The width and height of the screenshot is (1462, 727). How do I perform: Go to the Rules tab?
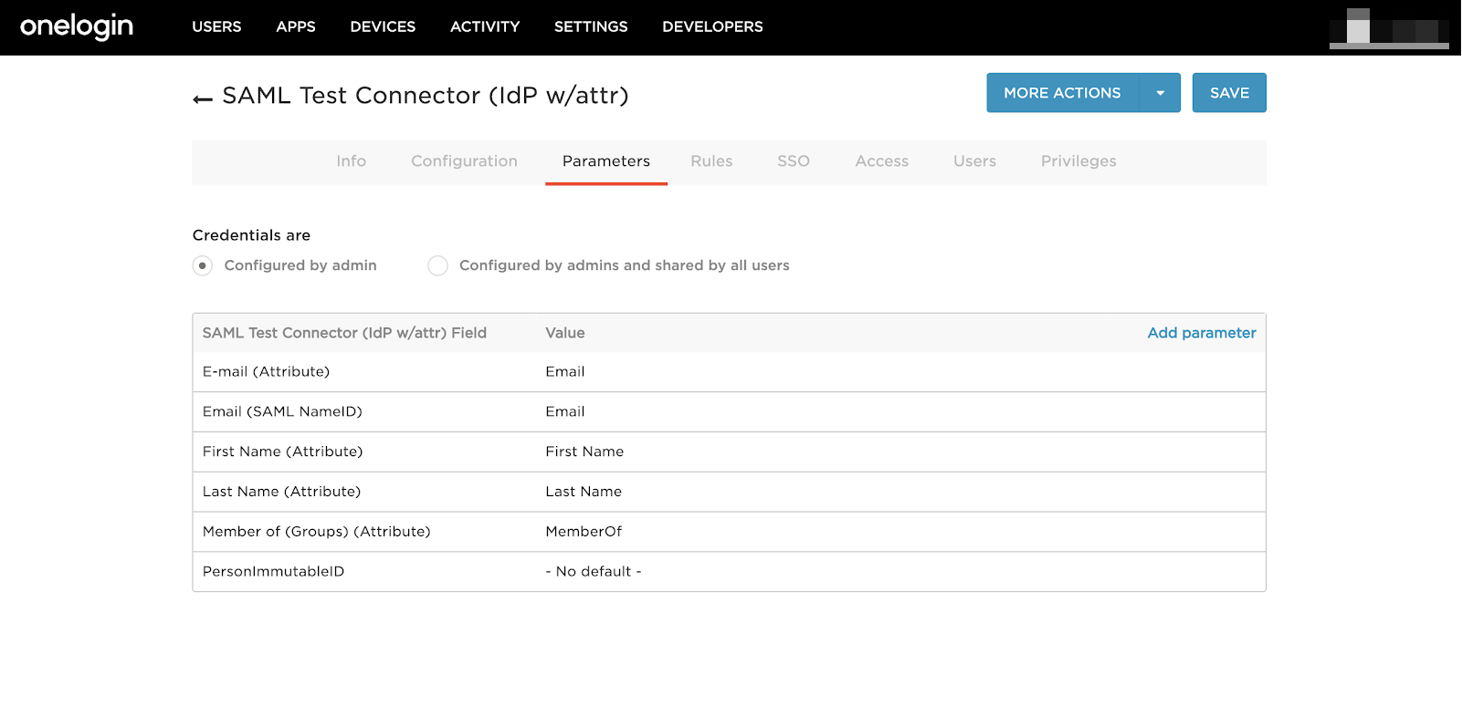pos(711,161)
